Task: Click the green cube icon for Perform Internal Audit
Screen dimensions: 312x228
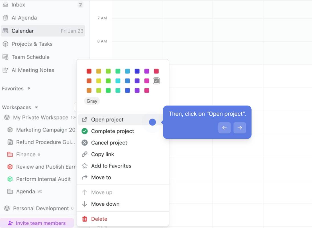Action: (x=10, y=179)
